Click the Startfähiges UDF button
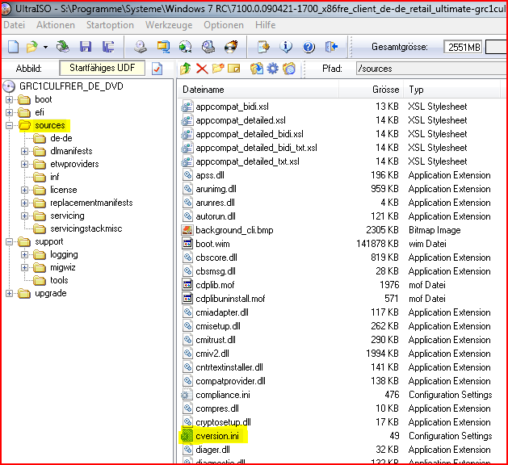Viewport: 508px width, 465px height. 102,68
